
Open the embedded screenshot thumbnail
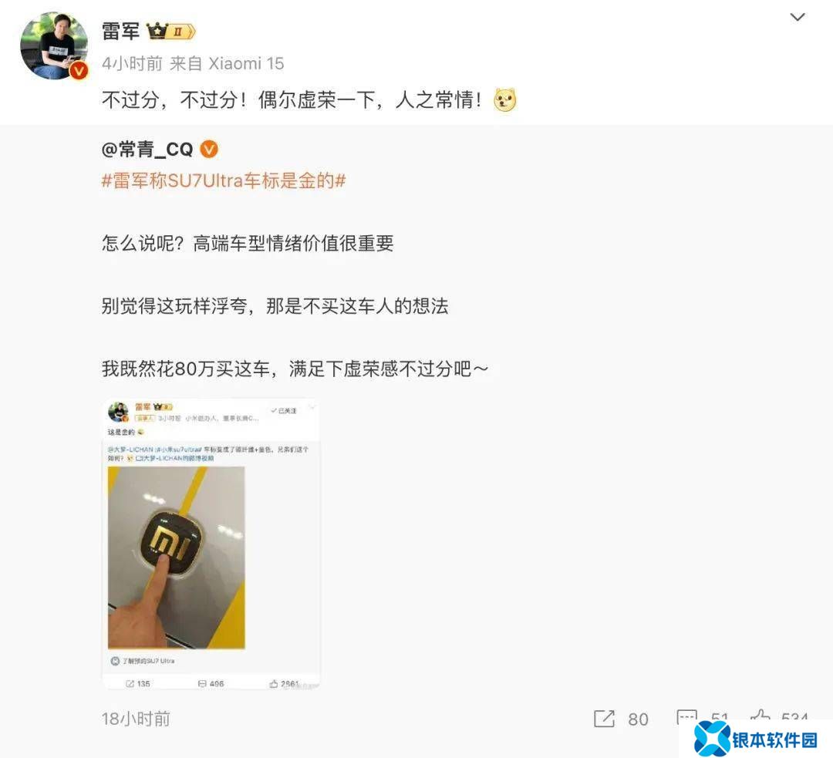(211, 544)
